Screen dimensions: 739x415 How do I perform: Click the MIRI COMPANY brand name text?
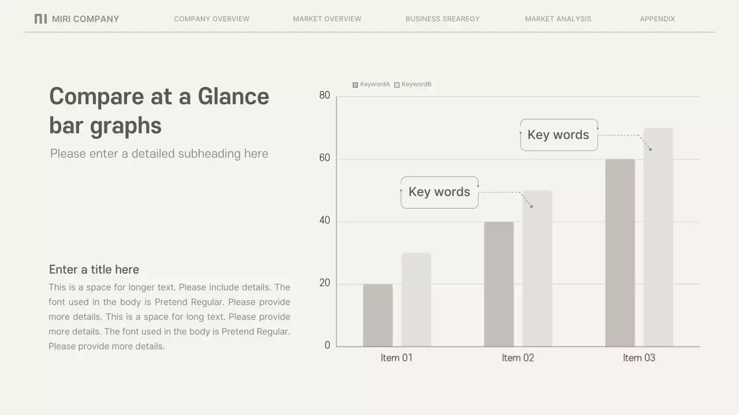(85, 19)
